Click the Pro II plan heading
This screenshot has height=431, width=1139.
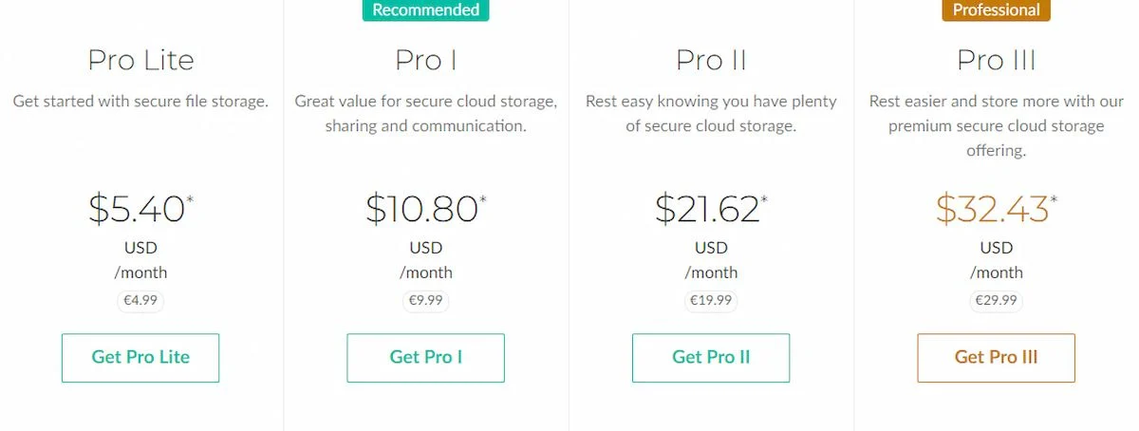pos(711,60)
